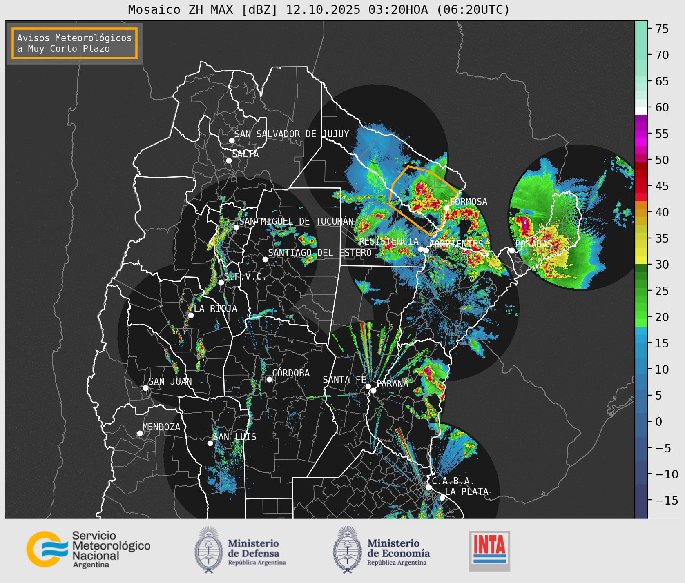Click the SAN MIGUEL DE TUCUMÁN label
Screen dimensions: 685x583
[x=297, y=221]
